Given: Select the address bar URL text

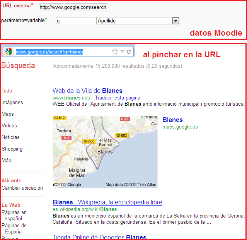Looking at the screenshot, I should (49, 52).
